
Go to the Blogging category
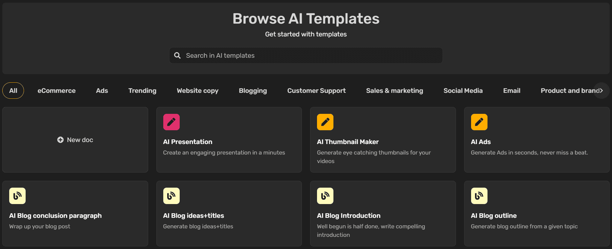click(x=253, y=91)
